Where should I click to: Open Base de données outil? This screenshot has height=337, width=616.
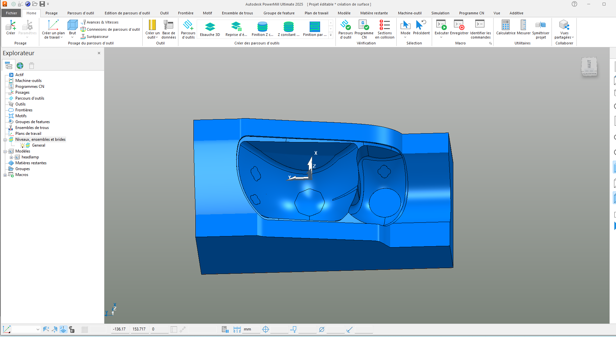(169, 26)
